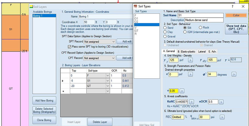Select the Rock soil behaviour radio button

(x=200, y=27)
